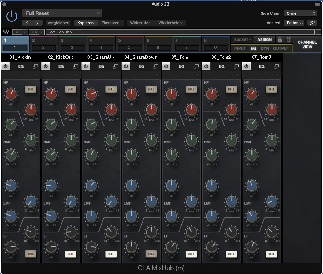
Task: Go to the next preset
Action: click(37, 23)
